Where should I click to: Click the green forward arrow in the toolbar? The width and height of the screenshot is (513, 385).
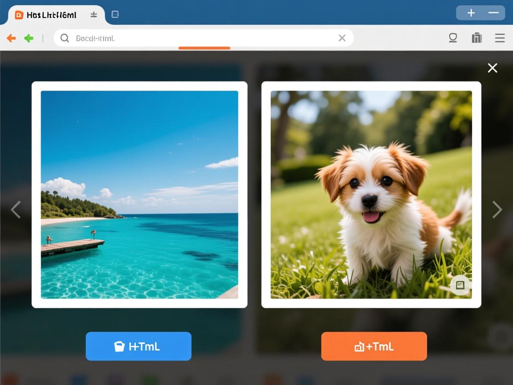point(29,38)
